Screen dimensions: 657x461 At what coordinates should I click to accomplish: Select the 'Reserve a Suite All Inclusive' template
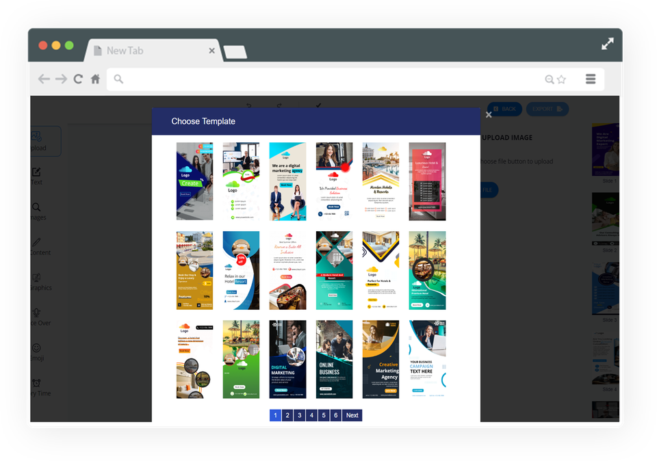(287, 270)
